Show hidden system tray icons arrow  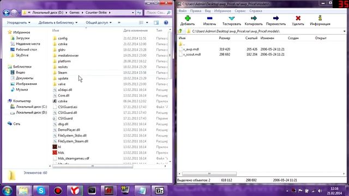click(x=287, y=191)
